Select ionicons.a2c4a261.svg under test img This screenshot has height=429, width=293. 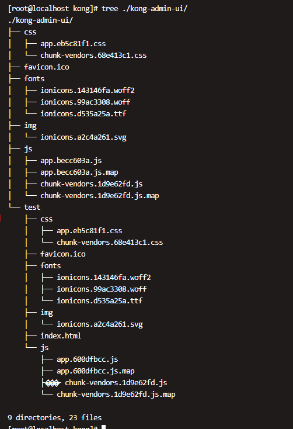pyautogui.click(x=100, y=324)
